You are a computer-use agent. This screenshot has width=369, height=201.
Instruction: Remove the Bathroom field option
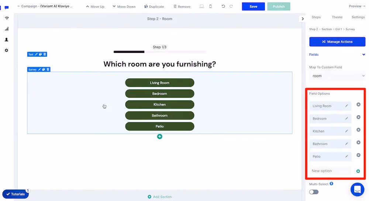coord(358,142)
